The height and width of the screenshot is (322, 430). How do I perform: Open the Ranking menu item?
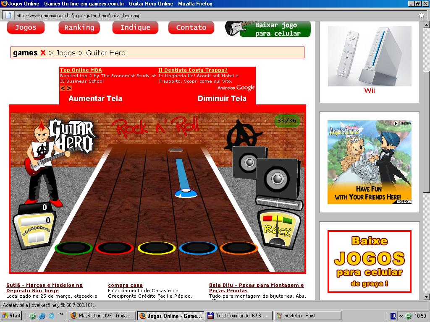79,27
